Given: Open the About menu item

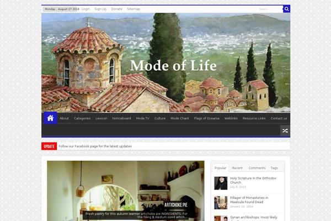Looking at the screenshot, I should pyautogui.click(x=64, y=118).
